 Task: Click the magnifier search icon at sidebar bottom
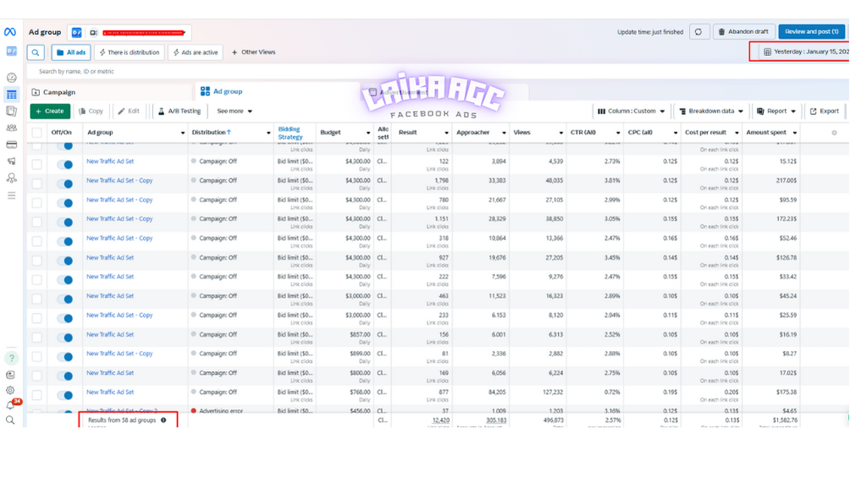pos(10,419)
